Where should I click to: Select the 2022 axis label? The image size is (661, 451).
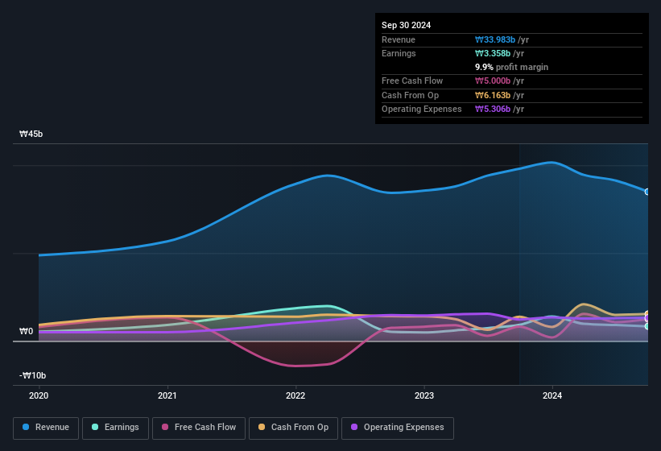[x=295, y=395]
